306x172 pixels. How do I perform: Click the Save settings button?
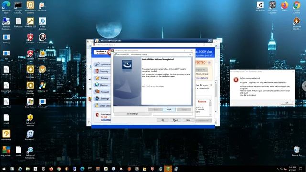132,114
